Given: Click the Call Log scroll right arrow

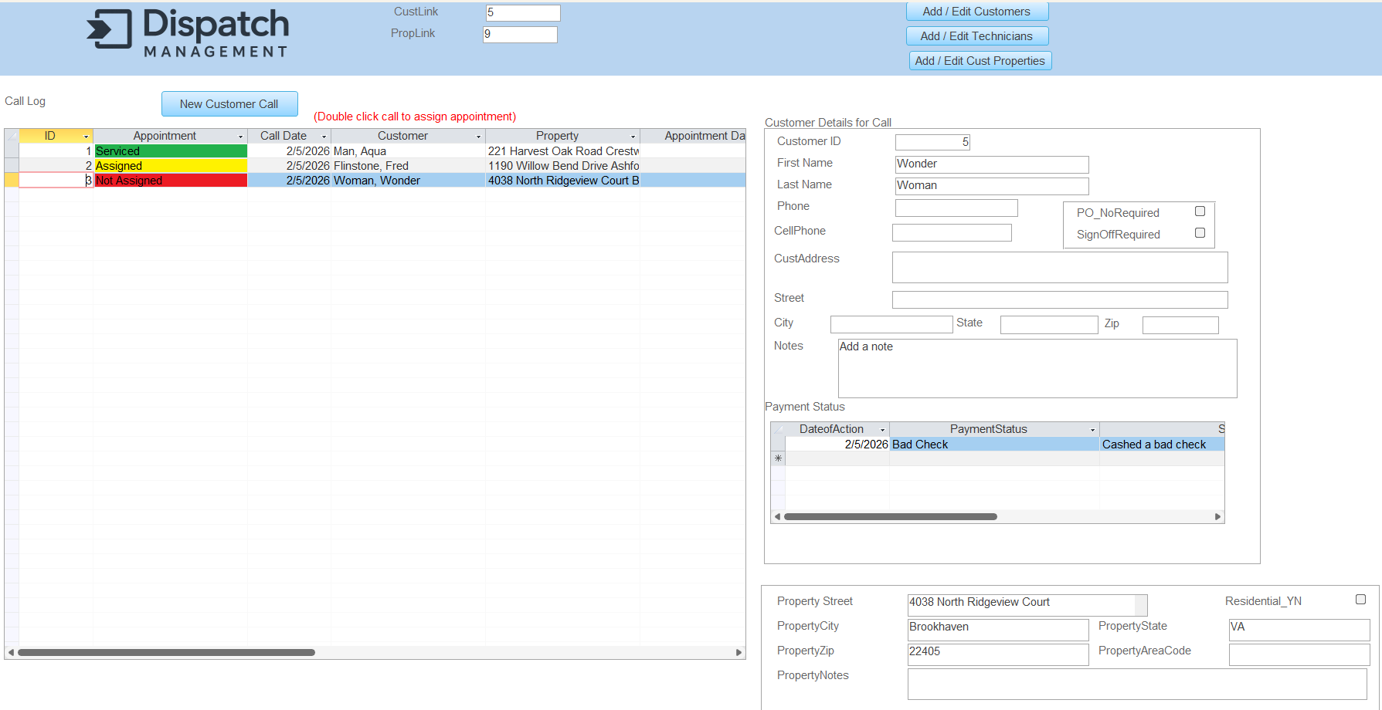Looking at the screenshot, I should [x=739, y=653].
